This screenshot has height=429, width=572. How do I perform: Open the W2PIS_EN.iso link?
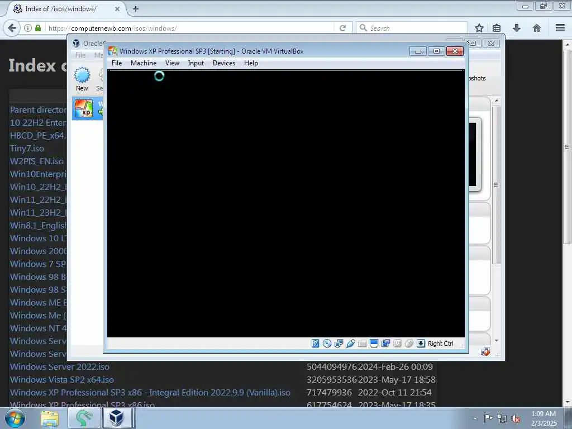pyautogui.click(x=36, y=161)
